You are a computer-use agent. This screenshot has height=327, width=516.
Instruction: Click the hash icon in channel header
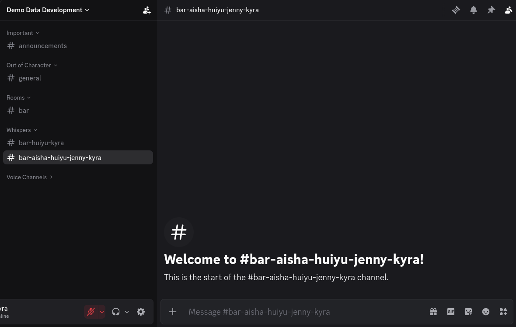(x=168, y=10)
